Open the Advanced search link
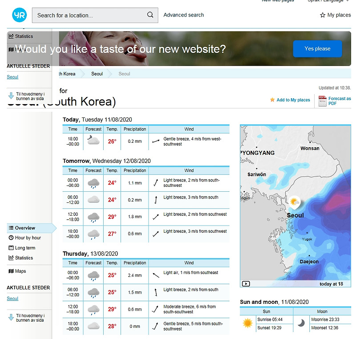This screenshot has width=356, height=339. point(184,15)
